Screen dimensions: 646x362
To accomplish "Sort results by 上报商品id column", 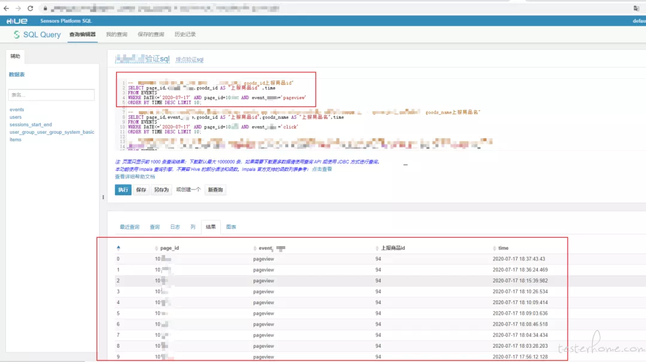I will click(x=392, y=248).
